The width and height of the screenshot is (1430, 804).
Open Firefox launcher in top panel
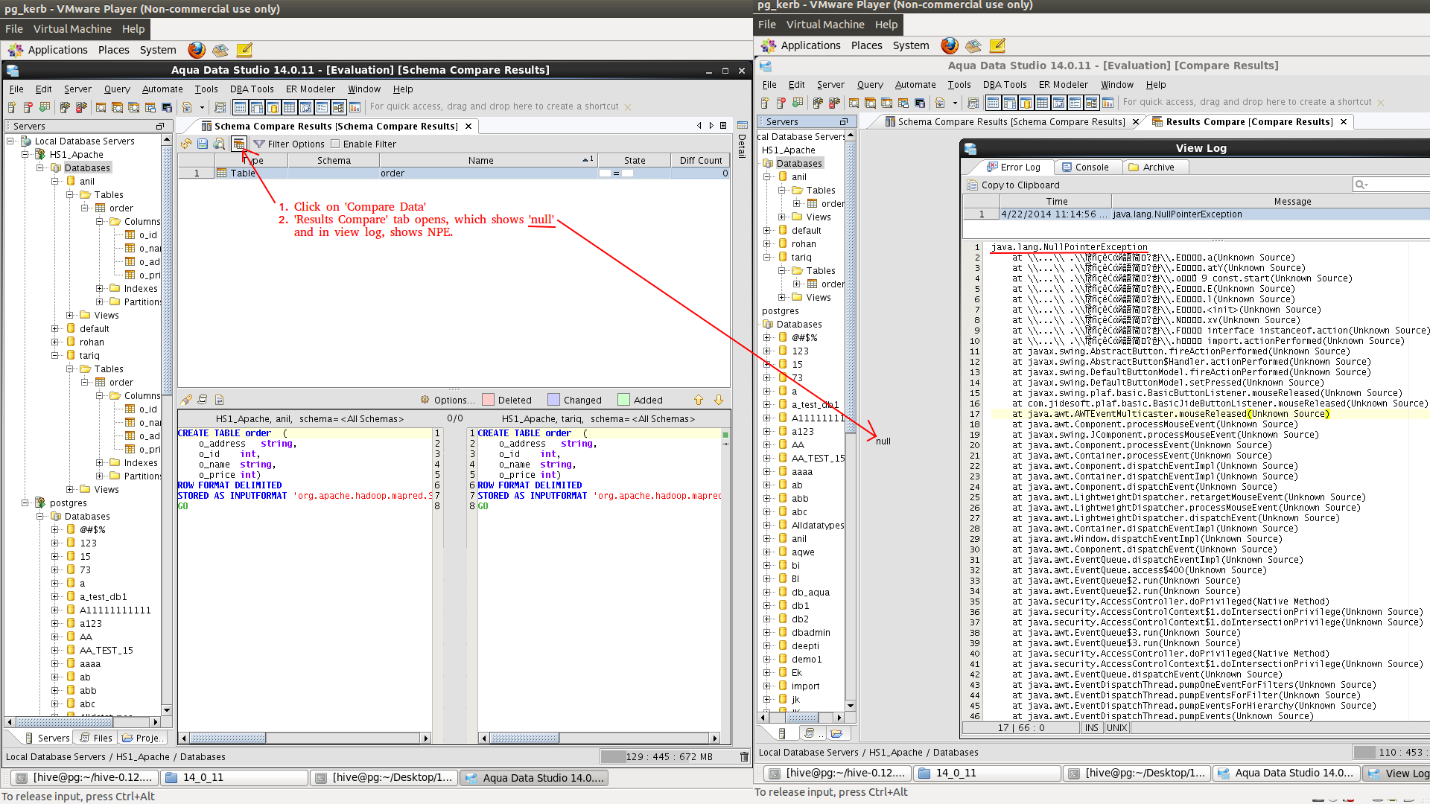tap(197, 50)
